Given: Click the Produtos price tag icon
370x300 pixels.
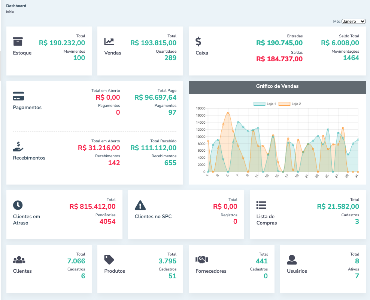Looking at the screenshot, I should pos(109,260).
